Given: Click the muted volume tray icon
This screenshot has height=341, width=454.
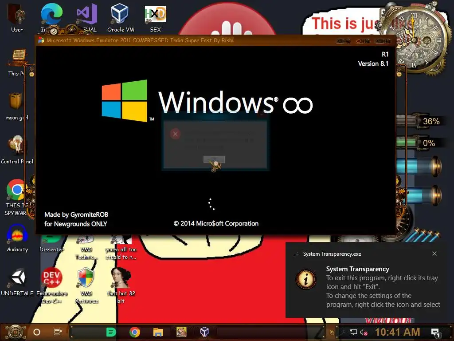Looking at the screenshot, I should 364,332.
